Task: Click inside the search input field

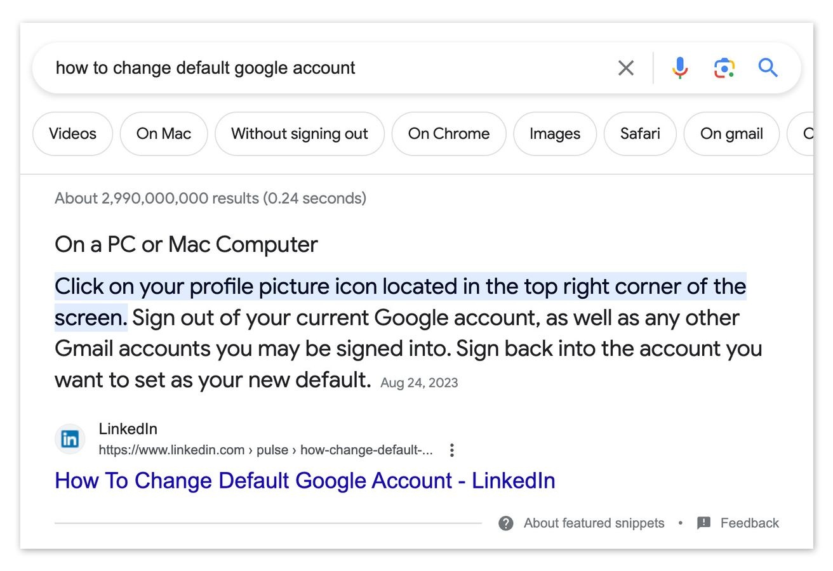Action: coord(254,67)
